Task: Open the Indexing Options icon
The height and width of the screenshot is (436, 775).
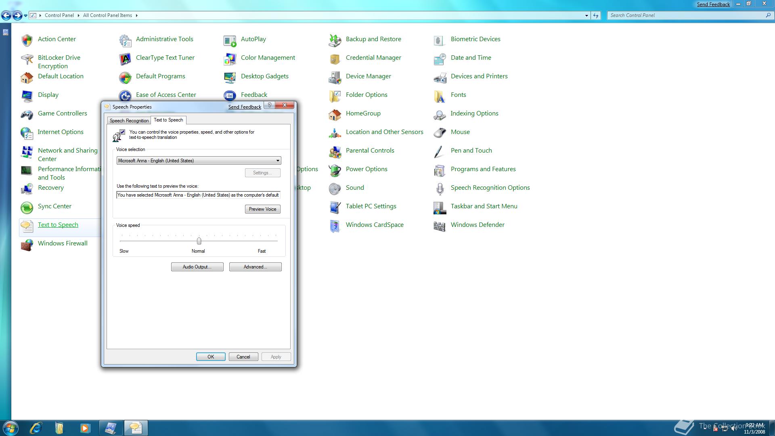Action: click(x=440, y=115)
